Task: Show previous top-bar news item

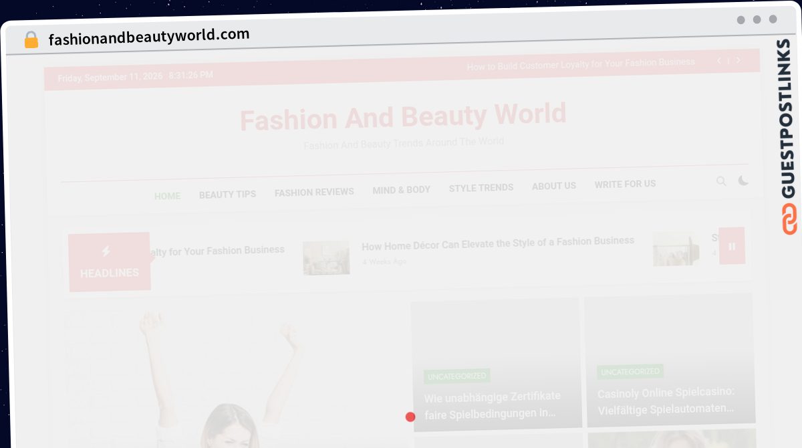Action: pyautogui.click(x=719, y=60)
